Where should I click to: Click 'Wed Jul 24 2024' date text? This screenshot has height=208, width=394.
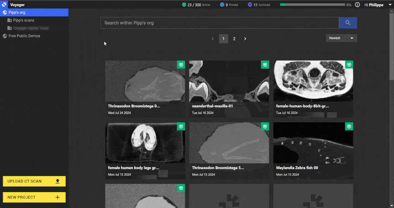(x=119, y=113)
